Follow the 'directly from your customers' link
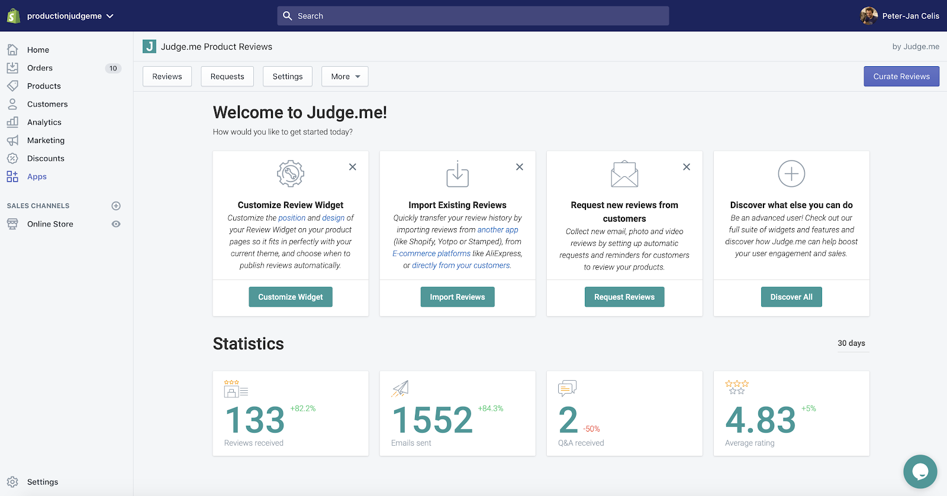Viewport: 947px width, 496px height. click(x=461, y=265)
